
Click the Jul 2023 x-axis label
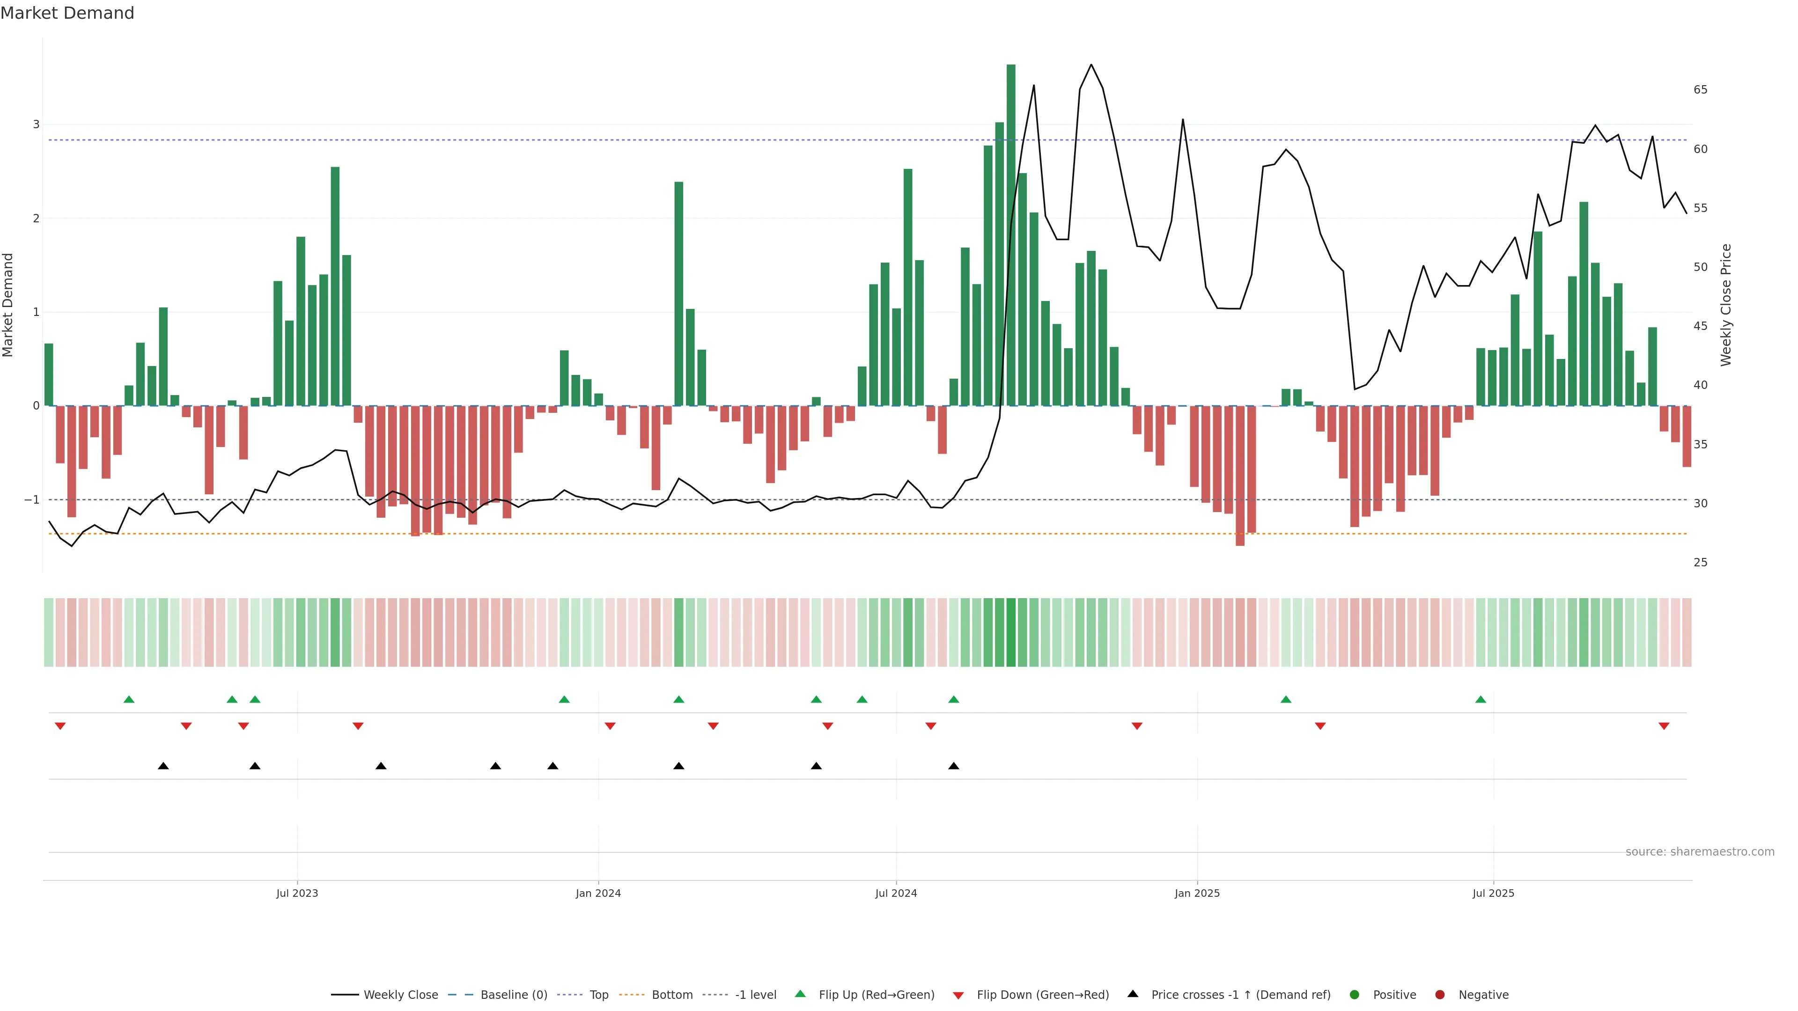point(297,893)
